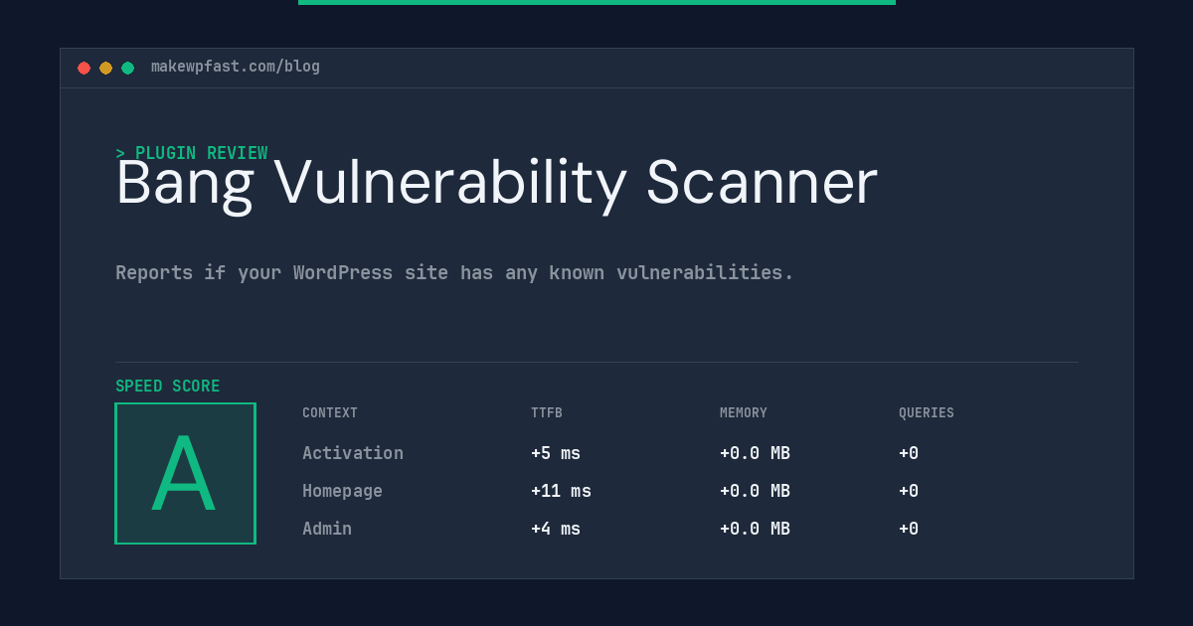
Task: Click the plugin description sentence
Action: pos(454,272)
